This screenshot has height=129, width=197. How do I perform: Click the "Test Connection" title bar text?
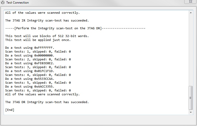pos(17,3)
